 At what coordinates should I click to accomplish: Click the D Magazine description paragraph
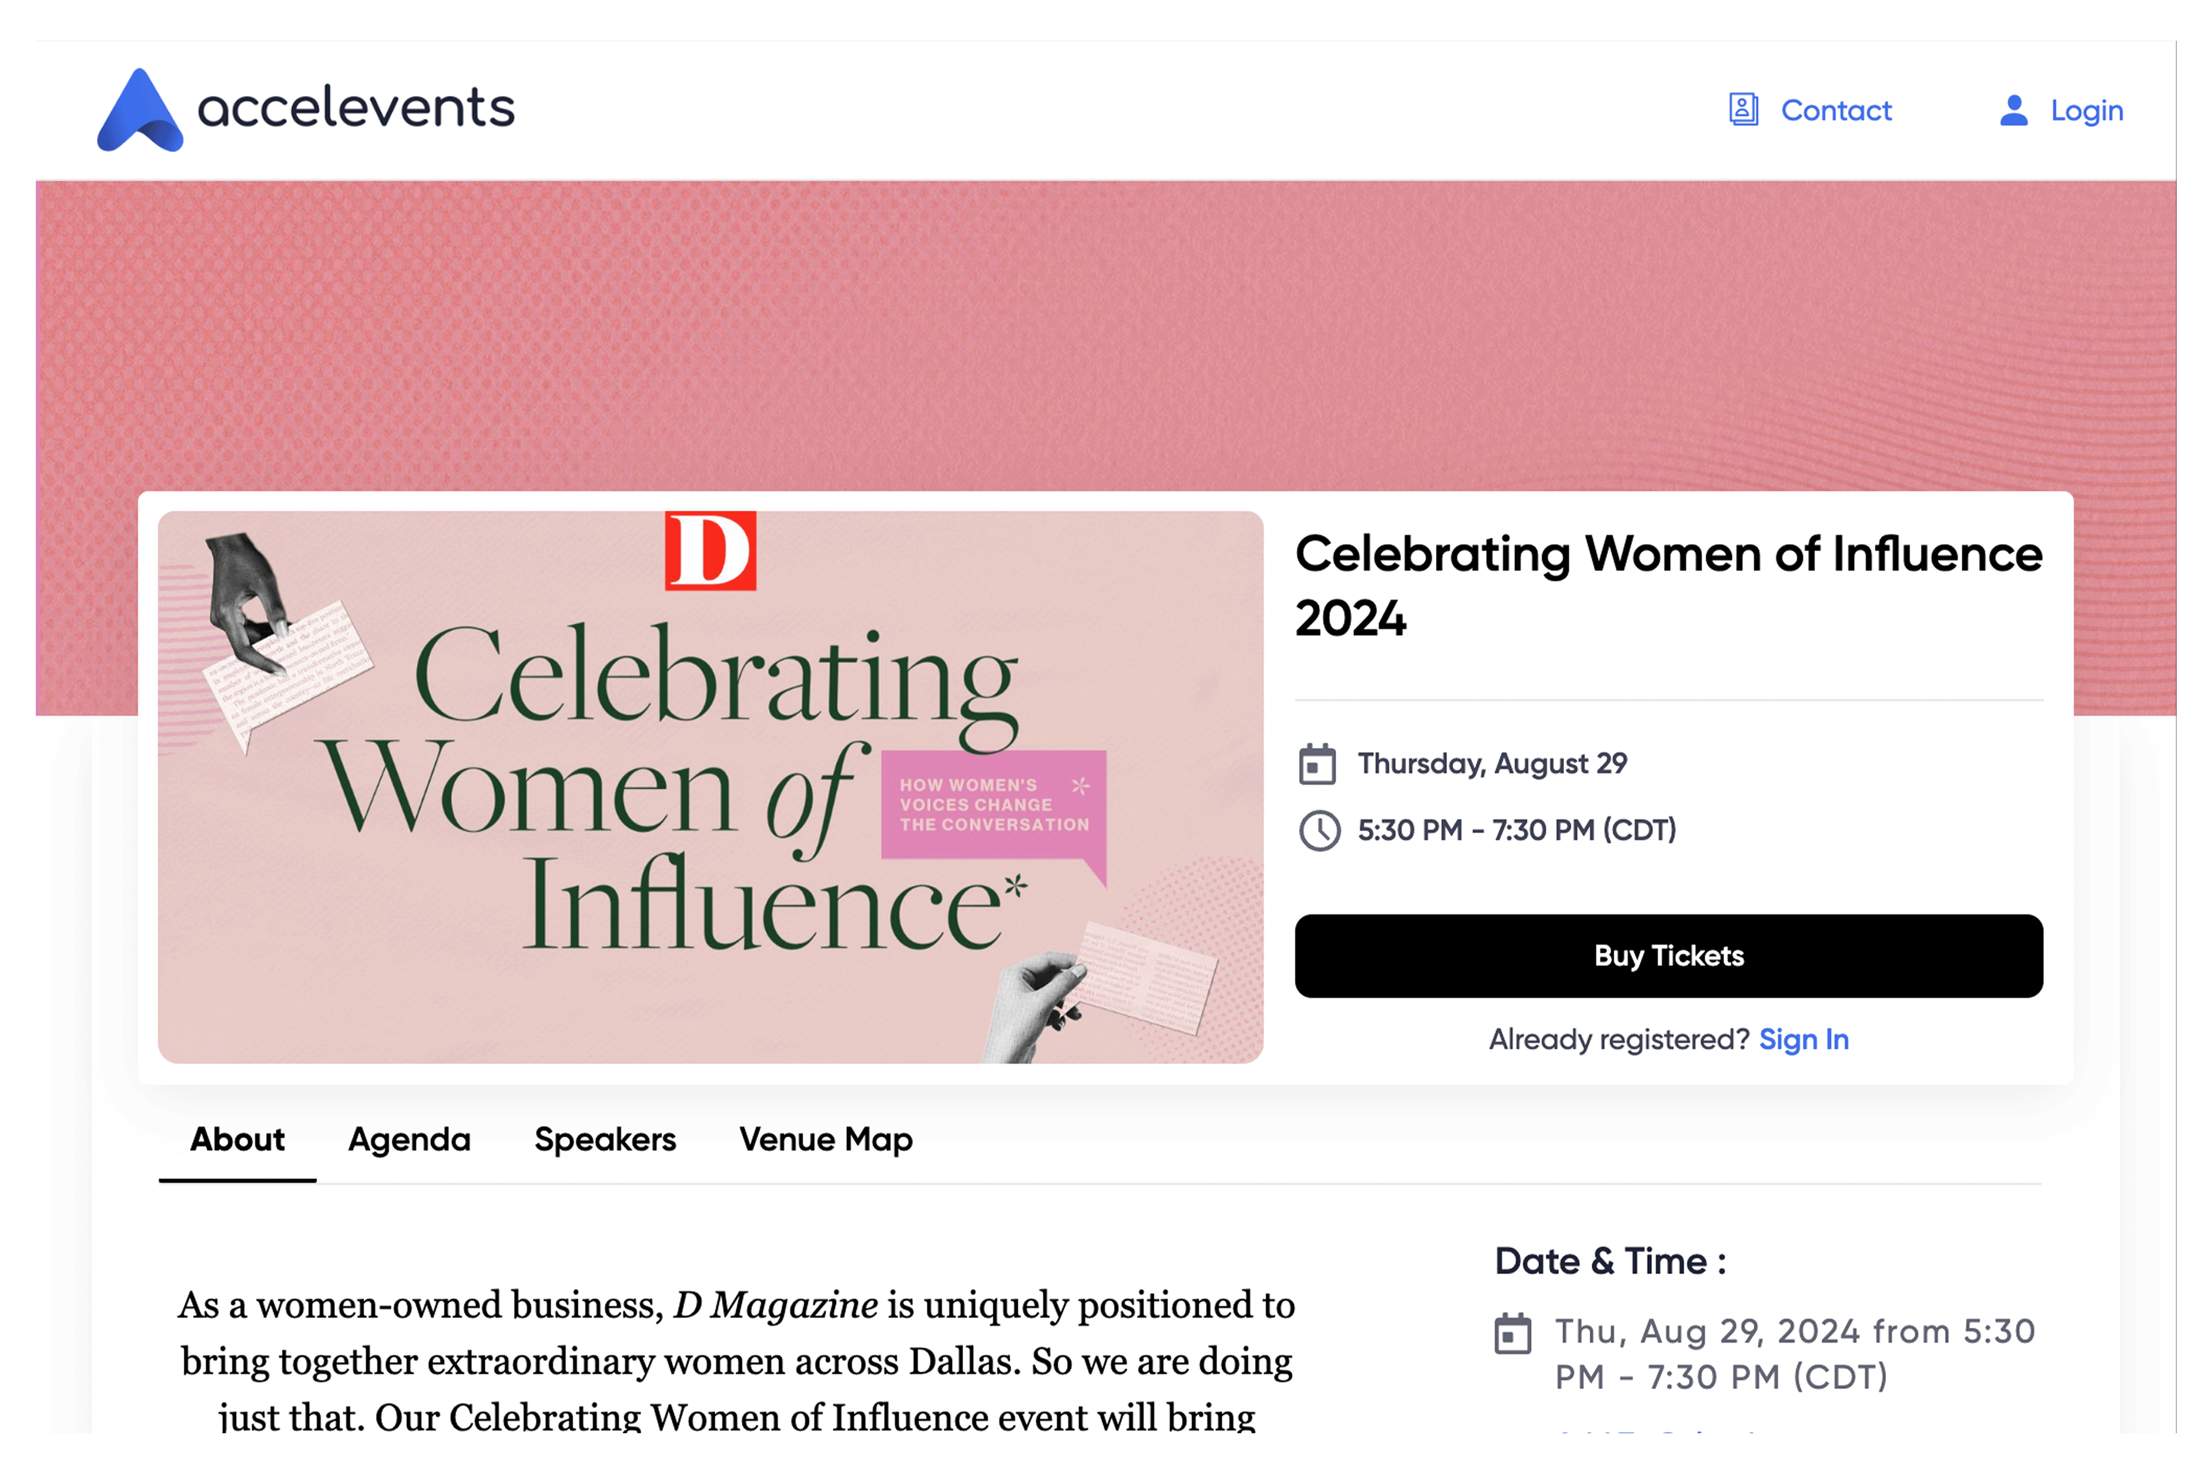(736, 1360)
